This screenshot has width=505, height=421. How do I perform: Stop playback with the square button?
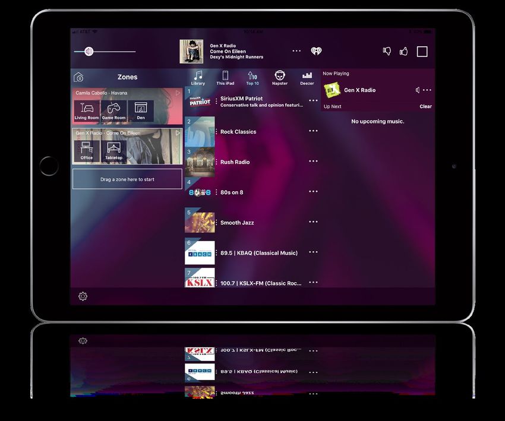422,52
